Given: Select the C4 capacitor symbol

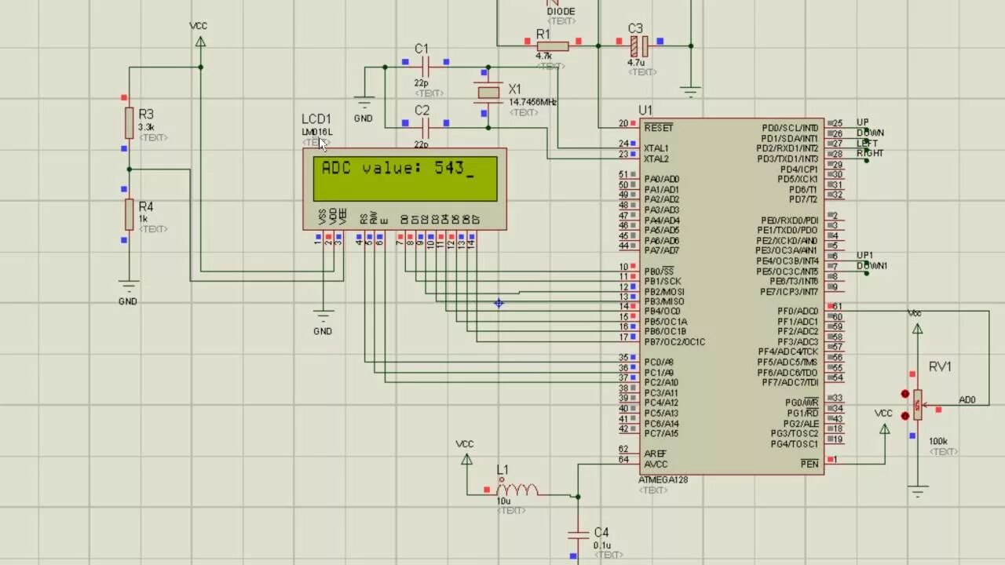Looking at the screenshot, I should pyautogui.click(x=578, y=534).
